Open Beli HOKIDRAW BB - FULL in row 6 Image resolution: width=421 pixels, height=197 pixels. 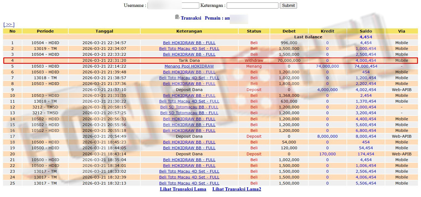[189, 72]
